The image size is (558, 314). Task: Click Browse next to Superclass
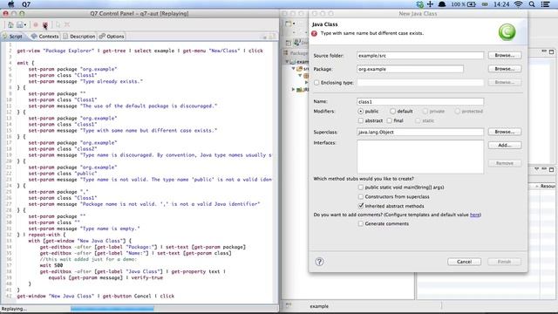tap(505, 132)
